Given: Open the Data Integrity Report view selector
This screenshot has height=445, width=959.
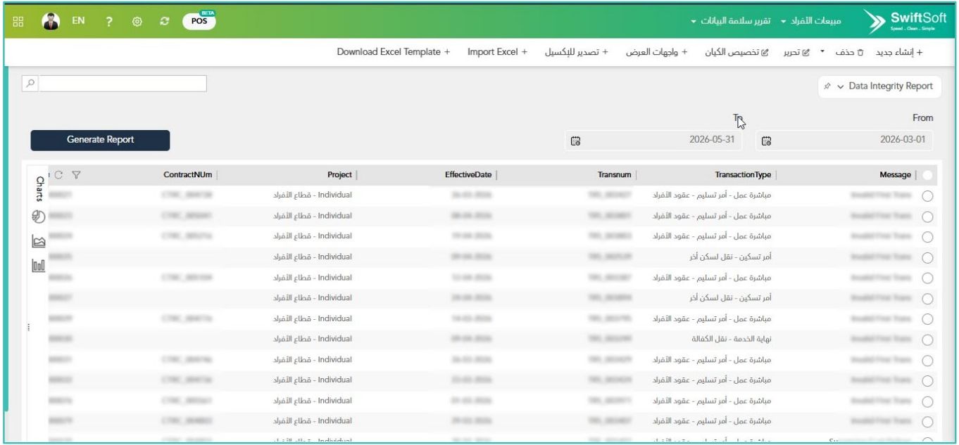Looking at the screenshot, I should [880, 86].
